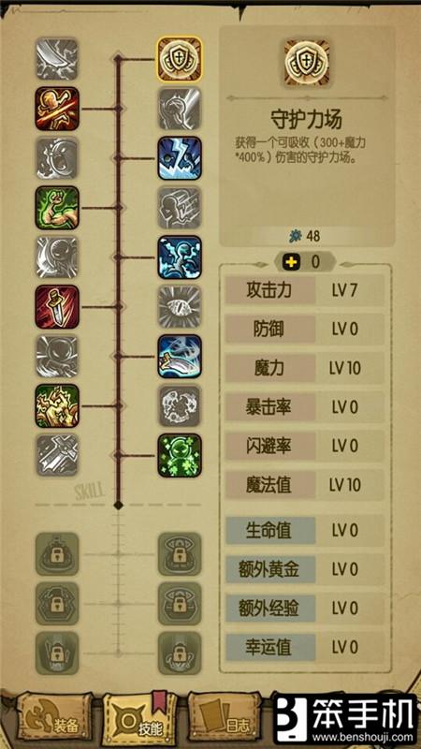Screen dimensions: 421x749
Task: Select the orange slashing warrior skill icon
Action: tap(57, 109)
